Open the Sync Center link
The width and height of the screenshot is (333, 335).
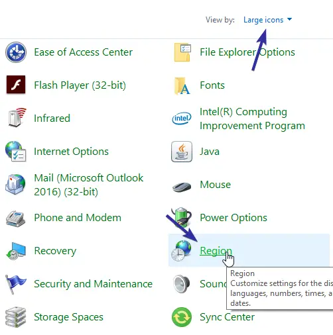pos(228,317)
